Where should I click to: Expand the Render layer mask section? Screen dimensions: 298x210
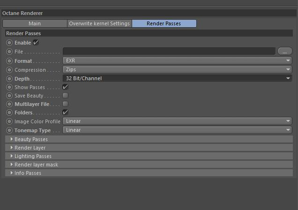point(149,165)
